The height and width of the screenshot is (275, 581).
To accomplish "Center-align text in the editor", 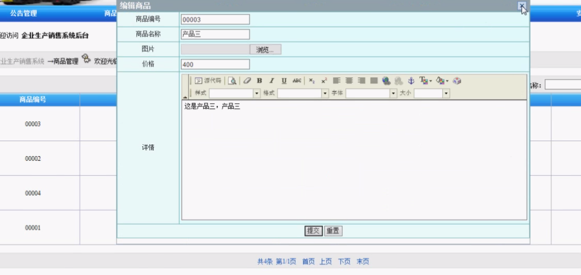I will [349, 80].
